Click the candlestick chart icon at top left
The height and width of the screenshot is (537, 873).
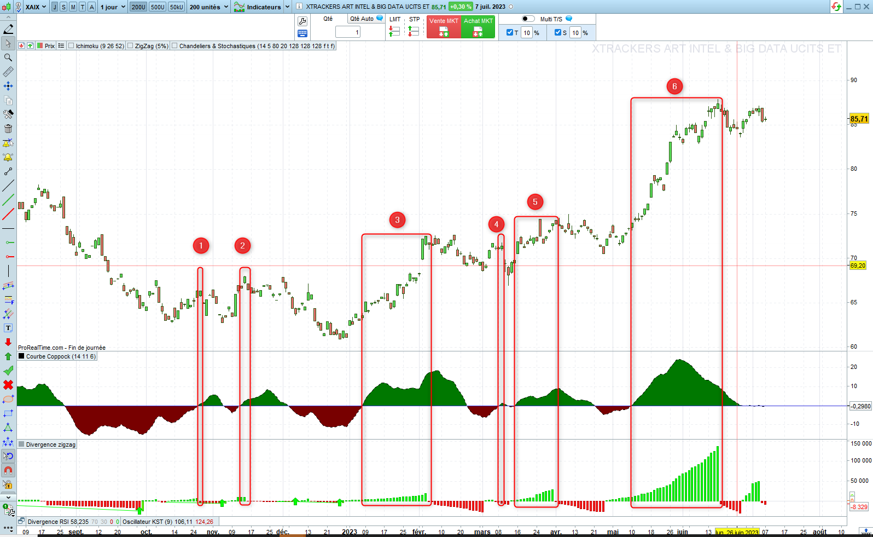click(5, 7)
